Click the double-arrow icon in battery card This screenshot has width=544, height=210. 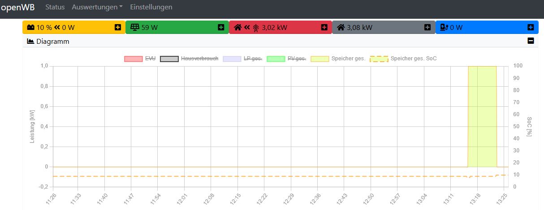57,27
